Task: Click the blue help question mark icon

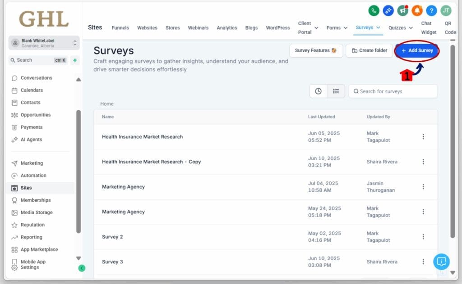Action: click(431, 11)
